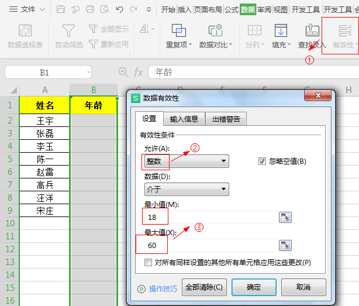359x306 pixels.
Task: Click cell containing 宋庄
Action: (44, 211)
